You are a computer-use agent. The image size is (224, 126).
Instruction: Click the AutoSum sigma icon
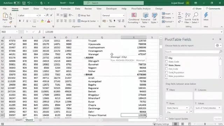click(x=180, y=14)
